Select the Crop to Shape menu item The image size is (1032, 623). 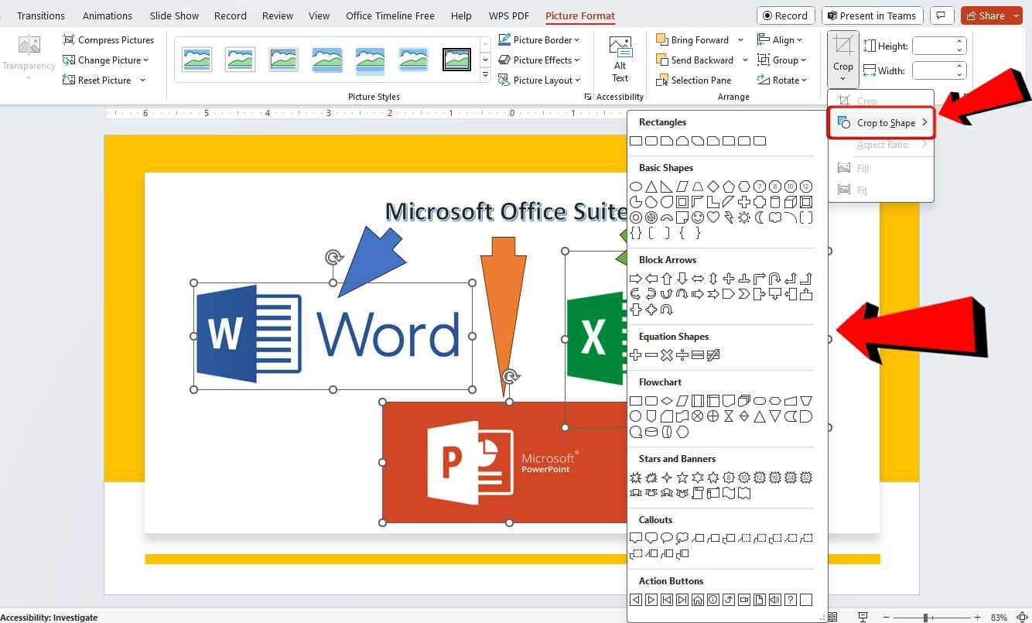coord(881,122)
